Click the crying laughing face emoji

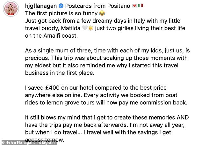pos(102,13)
